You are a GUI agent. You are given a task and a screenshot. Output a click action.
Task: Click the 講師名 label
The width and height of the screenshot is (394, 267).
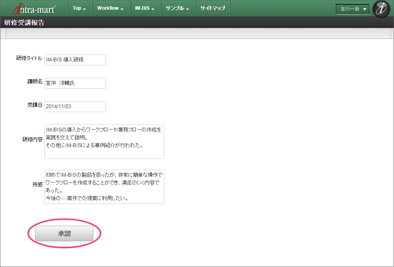tap(35, 82)
